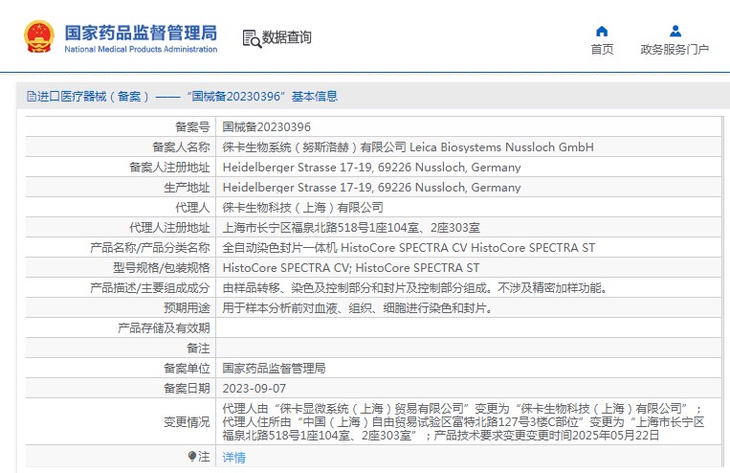Click the 备案日期 row label

pos(187,388)
